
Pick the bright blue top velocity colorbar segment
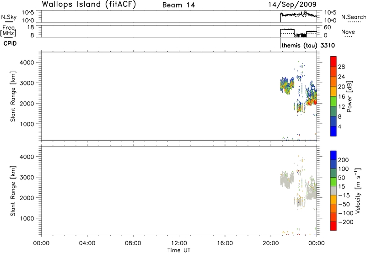point(334,155)
